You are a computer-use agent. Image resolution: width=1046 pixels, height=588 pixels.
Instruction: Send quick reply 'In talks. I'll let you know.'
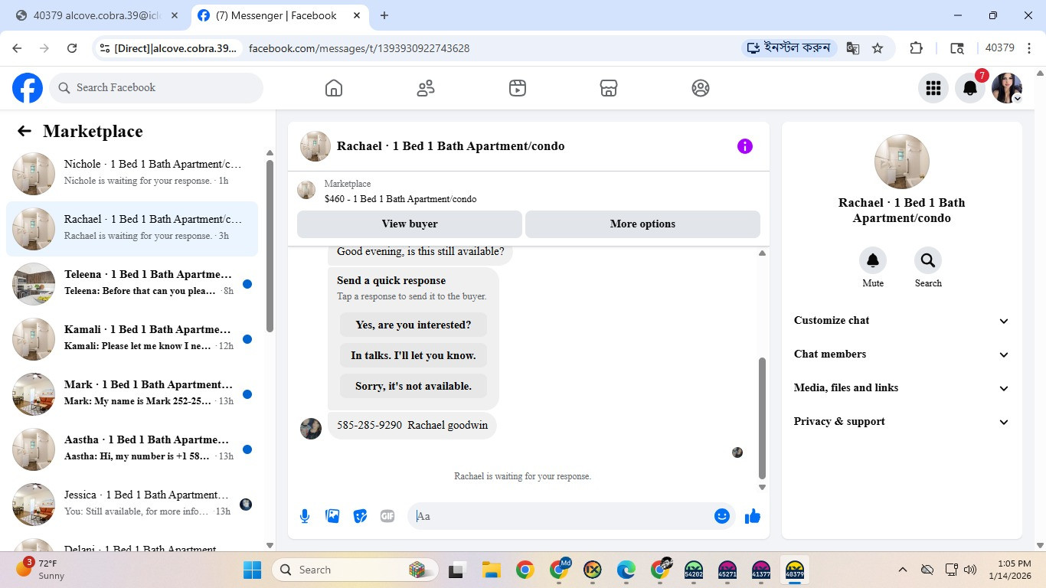[x=413, y=355]
